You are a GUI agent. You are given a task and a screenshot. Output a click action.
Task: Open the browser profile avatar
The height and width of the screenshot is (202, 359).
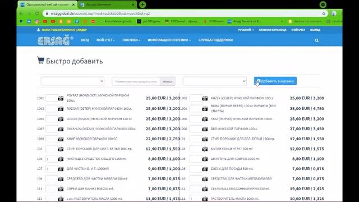tap(333, 13)
